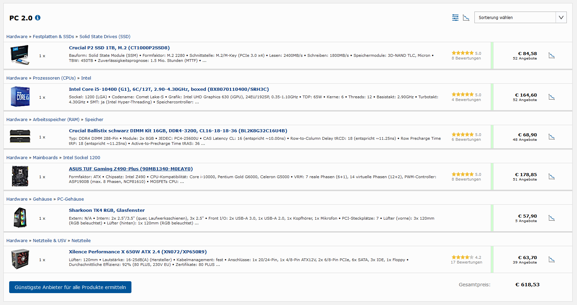This screenshot has width=577, height=305.
Task: Go to Netzteile & USV category
Action: (x=50, y=241)
